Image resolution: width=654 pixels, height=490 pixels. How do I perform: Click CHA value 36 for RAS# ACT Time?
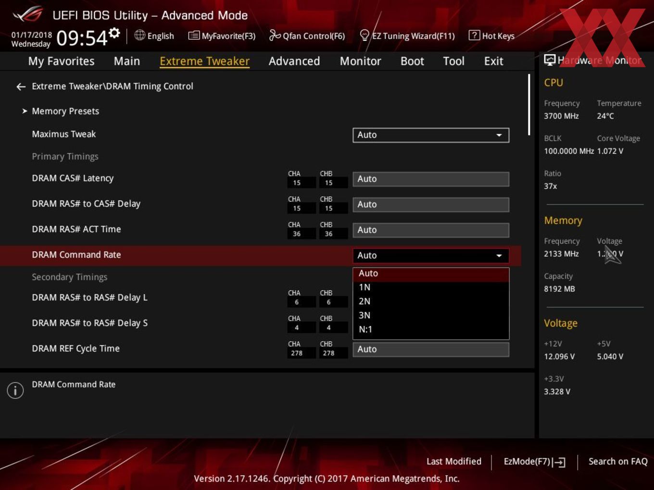pyautogui.click(x=297, y=234)
